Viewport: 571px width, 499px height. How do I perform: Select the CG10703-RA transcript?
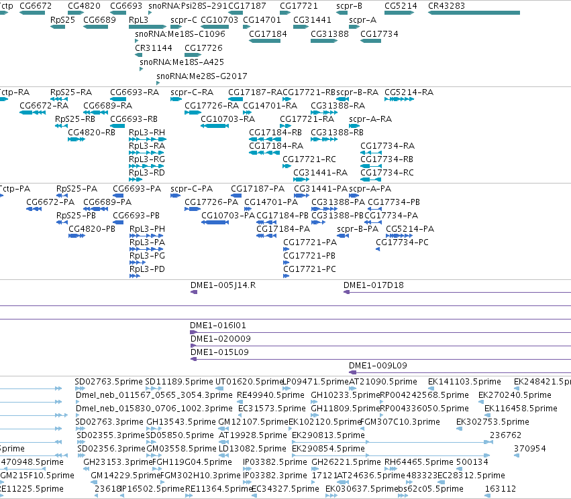[215, 126]
